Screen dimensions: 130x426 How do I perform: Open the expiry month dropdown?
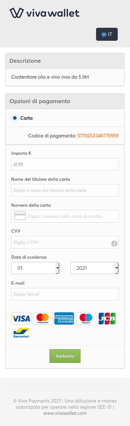click(35, 268)
